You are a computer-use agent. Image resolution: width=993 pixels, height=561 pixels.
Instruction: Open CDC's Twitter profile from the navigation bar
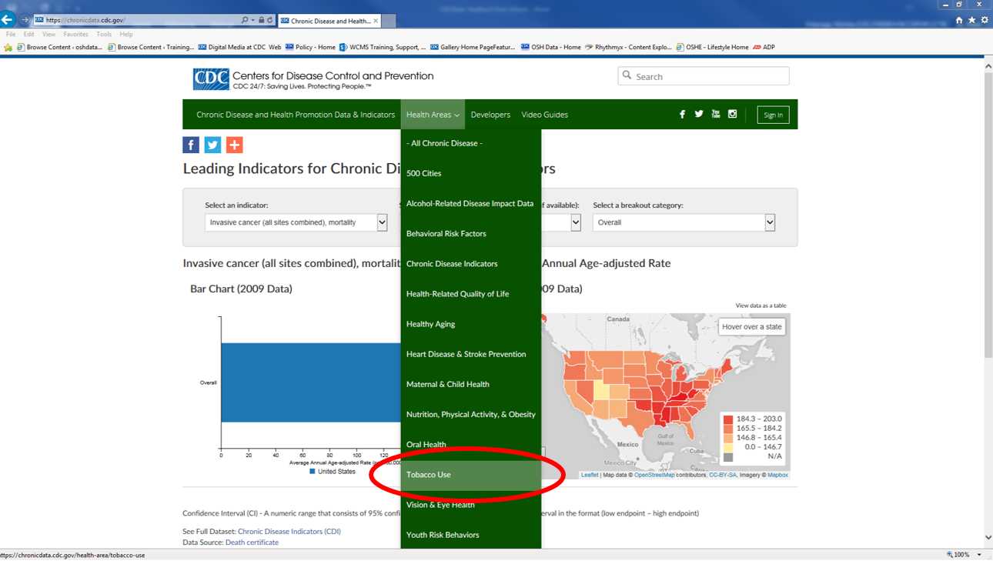pyautogui.click(x=699, y=114)
